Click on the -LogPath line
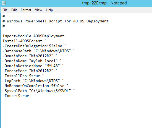 coord(33,81)
